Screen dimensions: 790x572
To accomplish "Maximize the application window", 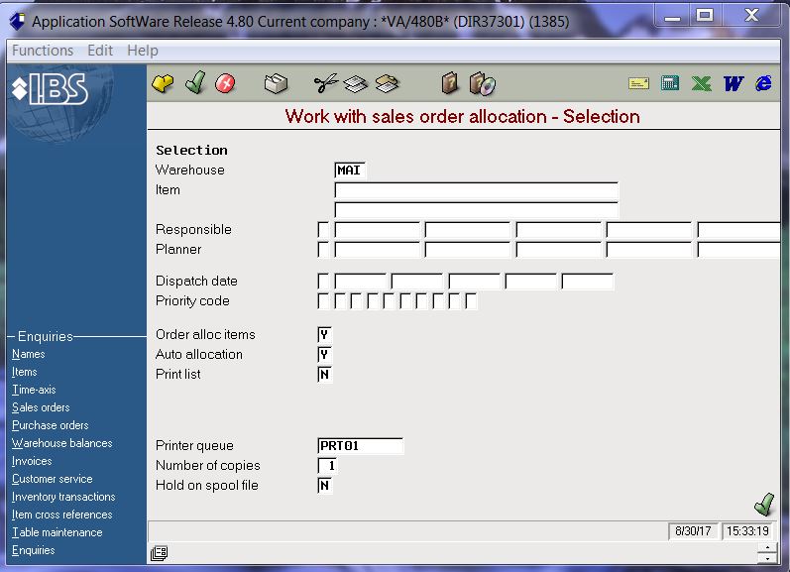I will (x=705, y=15).
